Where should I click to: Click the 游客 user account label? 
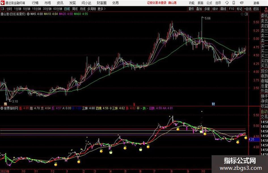256,3
